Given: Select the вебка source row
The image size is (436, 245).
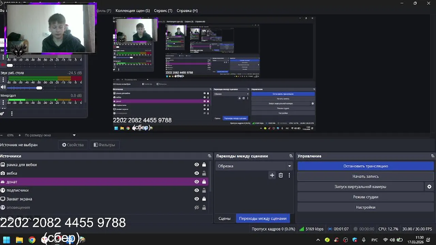Looking at the screenshot, I should (104, 173).
